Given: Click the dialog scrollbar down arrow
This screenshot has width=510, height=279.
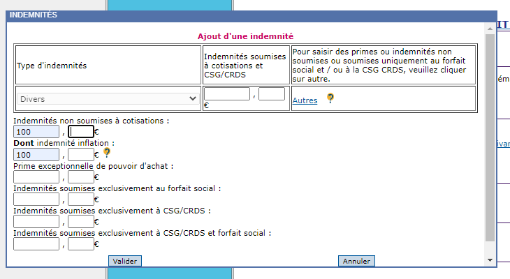Looking at the screenshot, I should coord(489,259).
